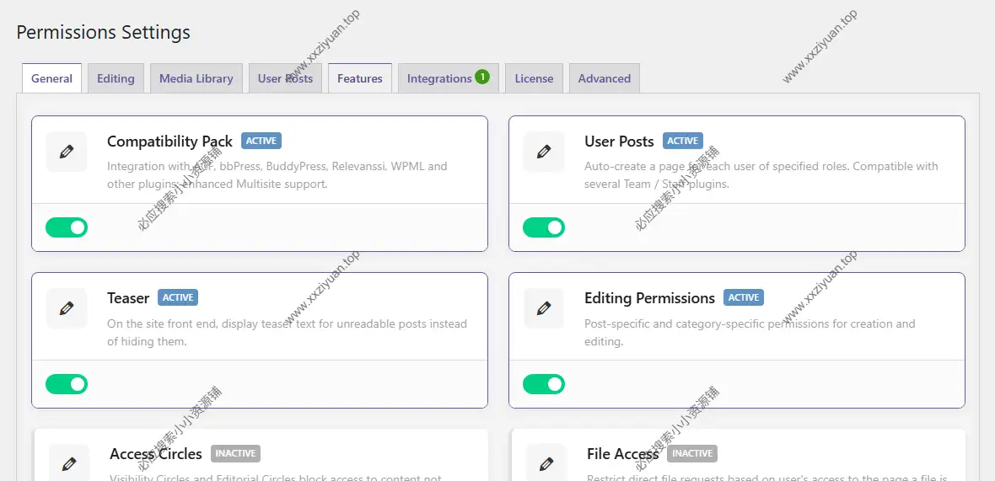
Task: Select the User Posts settings tab
Action: point(285,78)
